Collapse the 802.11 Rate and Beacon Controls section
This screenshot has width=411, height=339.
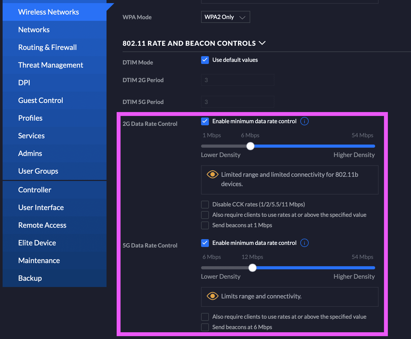[x=262, y=43]
